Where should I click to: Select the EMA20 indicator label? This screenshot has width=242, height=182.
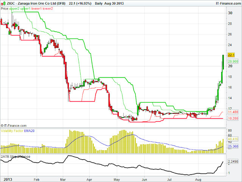click(29, 131)
